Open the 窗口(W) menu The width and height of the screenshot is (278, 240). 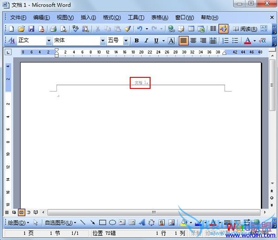tap(184, 18)
